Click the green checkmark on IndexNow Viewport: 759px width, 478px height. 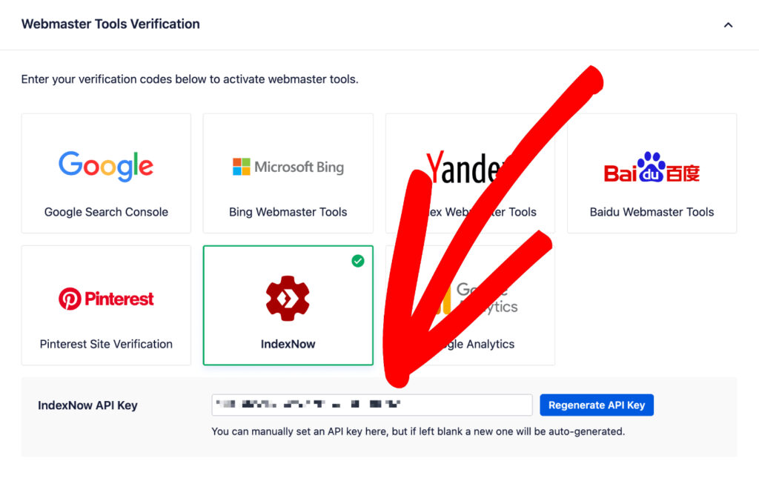[358, 261]
